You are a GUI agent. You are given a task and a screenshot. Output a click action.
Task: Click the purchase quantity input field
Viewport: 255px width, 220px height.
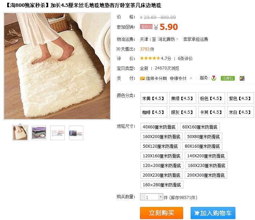pos(151,197)
